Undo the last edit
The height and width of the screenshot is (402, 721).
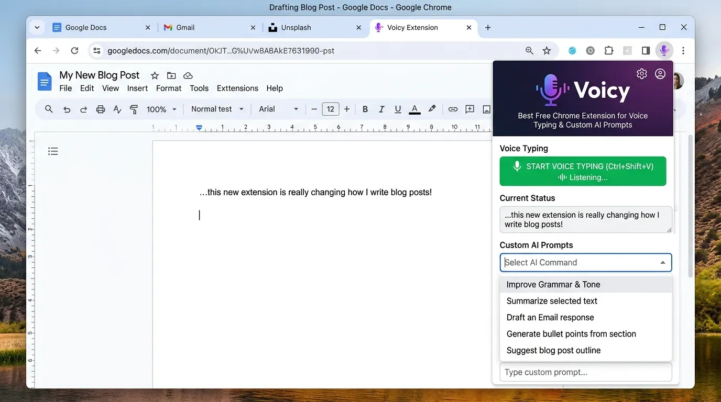[67, 109]
